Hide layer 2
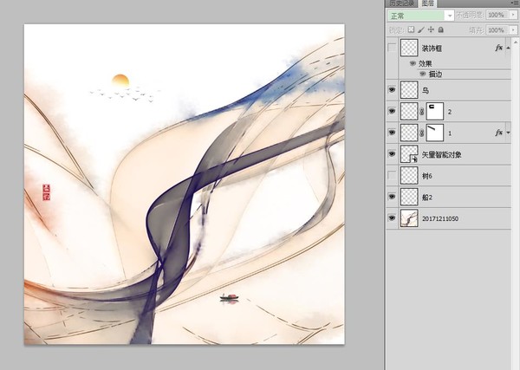Viewport: 520px width, 370px height. tap(392, 111)
